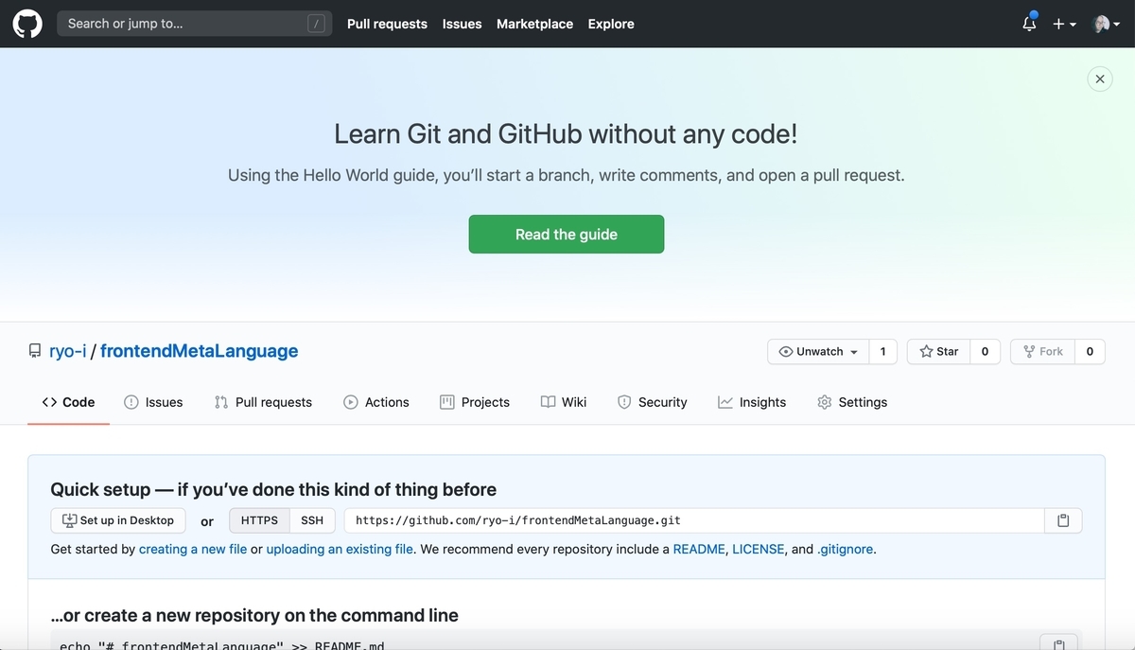Viewport: 1135px width, 650px height.
Task: Switch to the Wiki tab
Action: [x=564, y=402]
